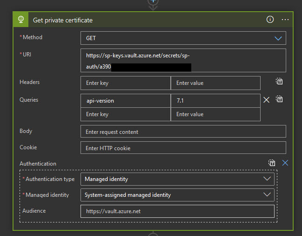Switch Authentication to text mode icon
This screenshot has height=236, width=302.
[x=272, y=163]
